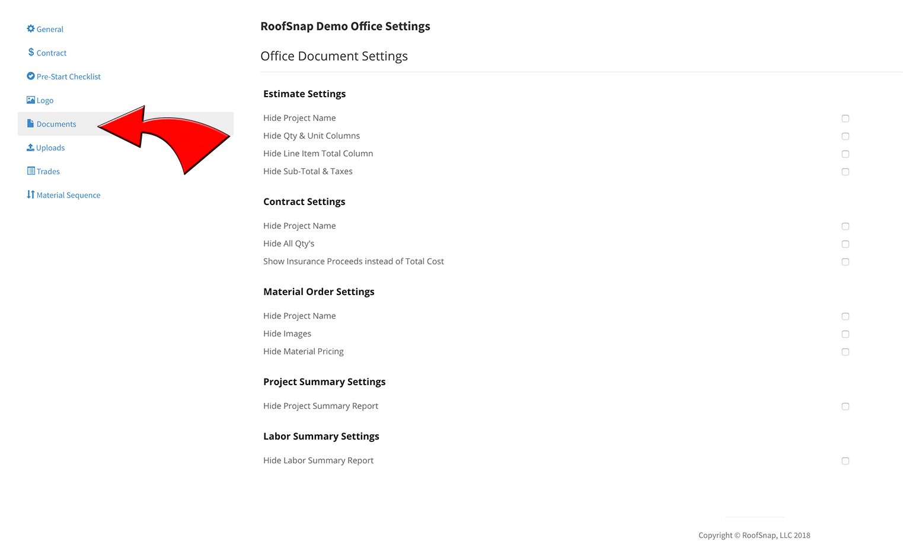903x551 pixels.
Task: Enable Hide Project Name under Material Order Settings
Action: click(x=845, y=316)
